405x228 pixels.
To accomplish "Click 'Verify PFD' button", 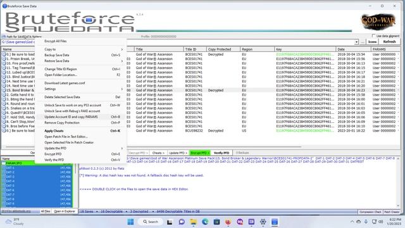I will click(x=221, y=153).
